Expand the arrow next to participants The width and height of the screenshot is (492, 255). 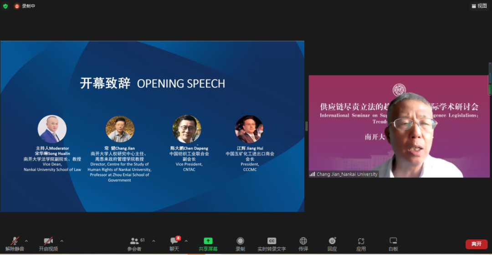(x=153, y=241)
